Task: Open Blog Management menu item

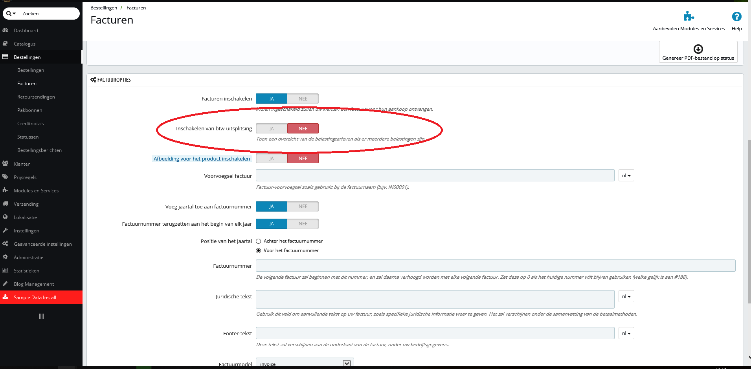Action: coord(41,284)
